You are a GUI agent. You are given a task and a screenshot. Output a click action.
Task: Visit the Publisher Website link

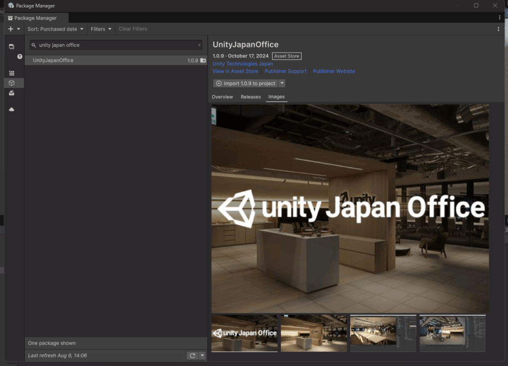coord(334,71)
